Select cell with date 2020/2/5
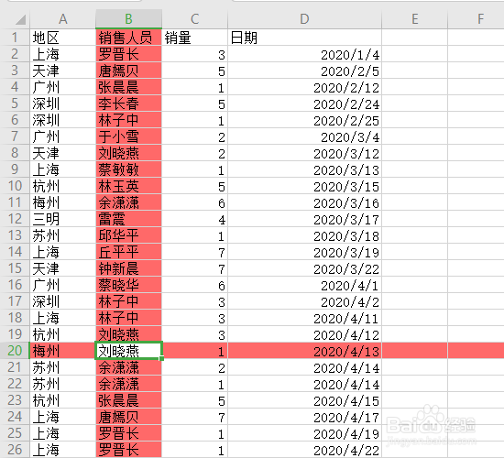 [304, 71]
